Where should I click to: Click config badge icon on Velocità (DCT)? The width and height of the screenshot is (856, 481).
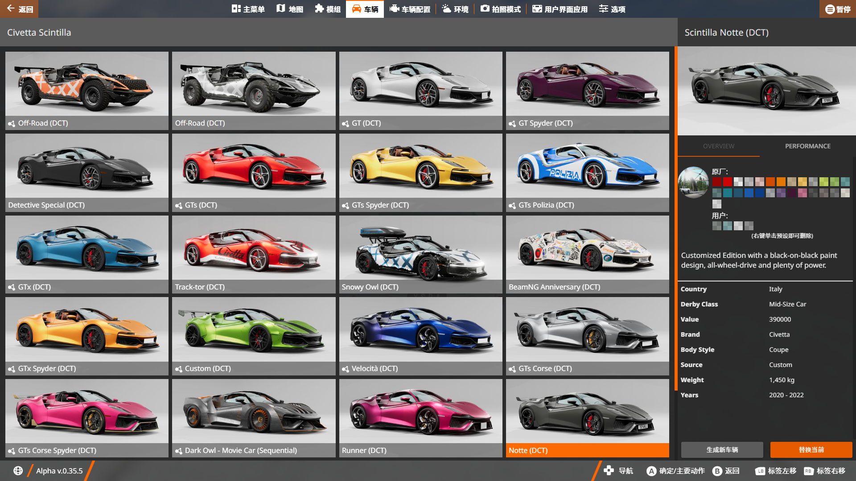(x=346, y=369)
